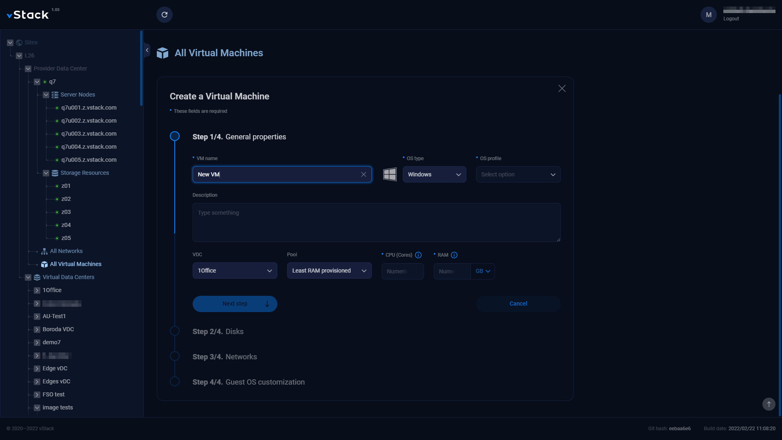Click the All Virtual Machines icon in tree
This screenshot has height=440, width=782.
coord(44,264)
